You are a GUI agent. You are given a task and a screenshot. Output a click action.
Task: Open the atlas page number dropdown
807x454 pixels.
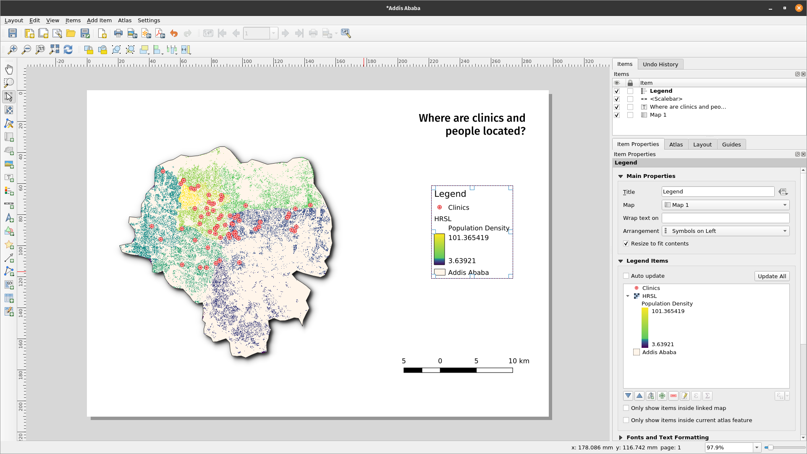click(x=274, y=34)
